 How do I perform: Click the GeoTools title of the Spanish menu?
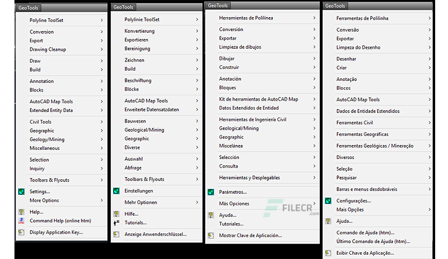tap(218, 5)
